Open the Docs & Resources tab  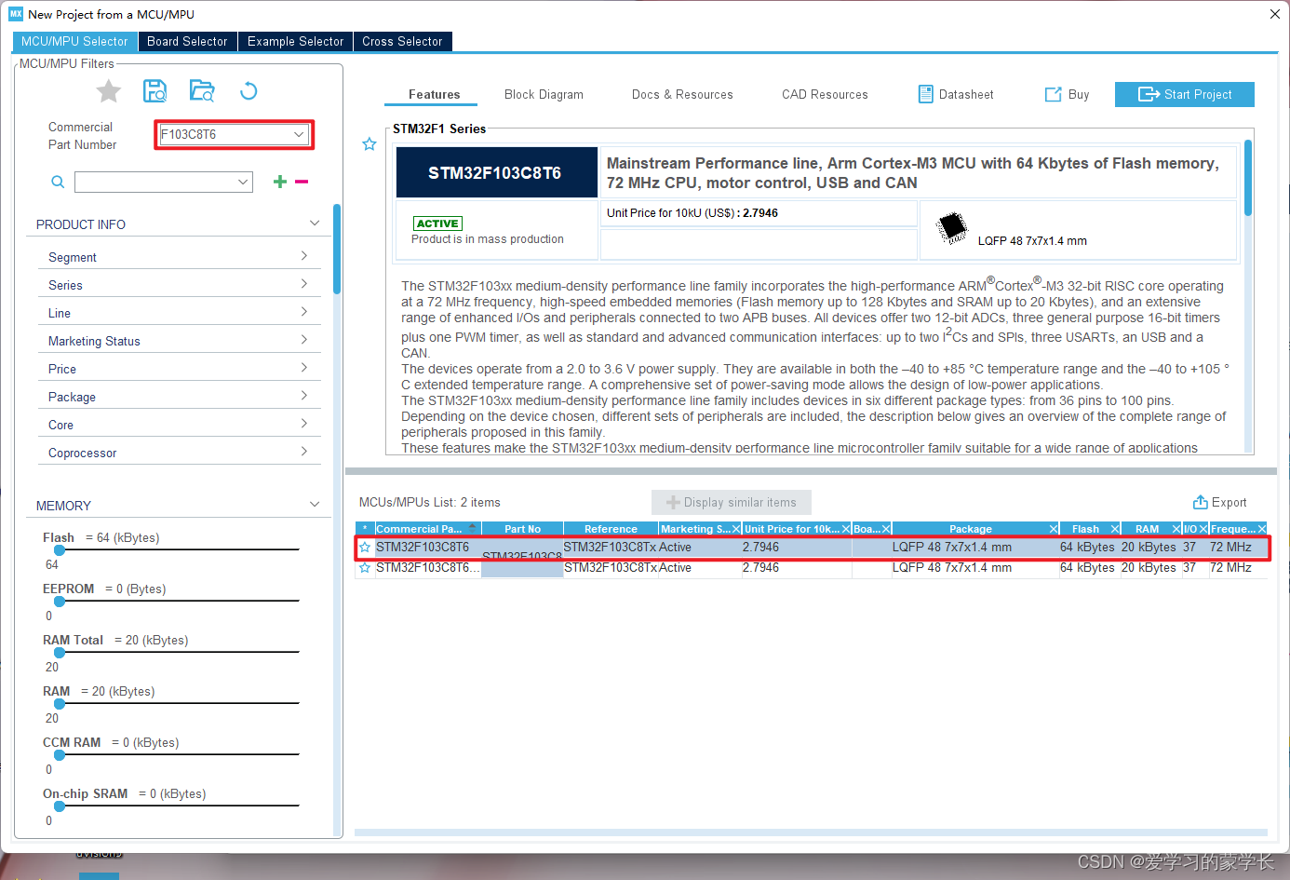682,94
